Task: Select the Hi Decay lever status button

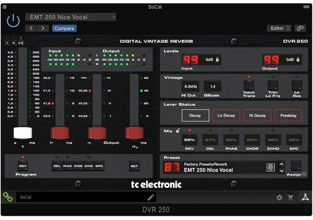Action: (257, 115)
